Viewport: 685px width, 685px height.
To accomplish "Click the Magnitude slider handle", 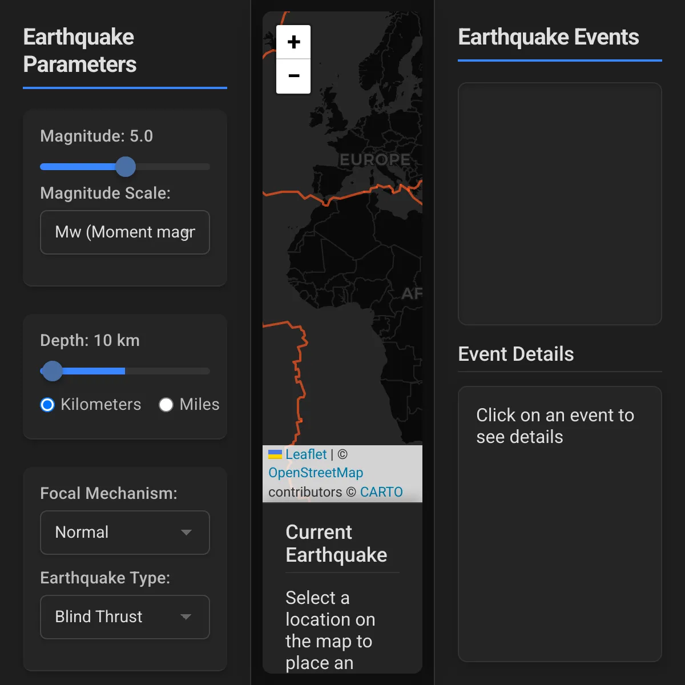I will [x=126, y=167].
